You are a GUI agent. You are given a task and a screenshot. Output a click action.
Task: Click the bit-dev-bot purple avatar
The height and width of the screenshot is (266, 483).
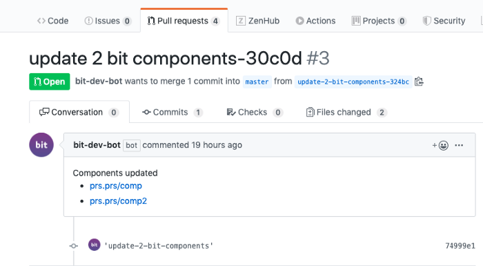tap(41, 144)
